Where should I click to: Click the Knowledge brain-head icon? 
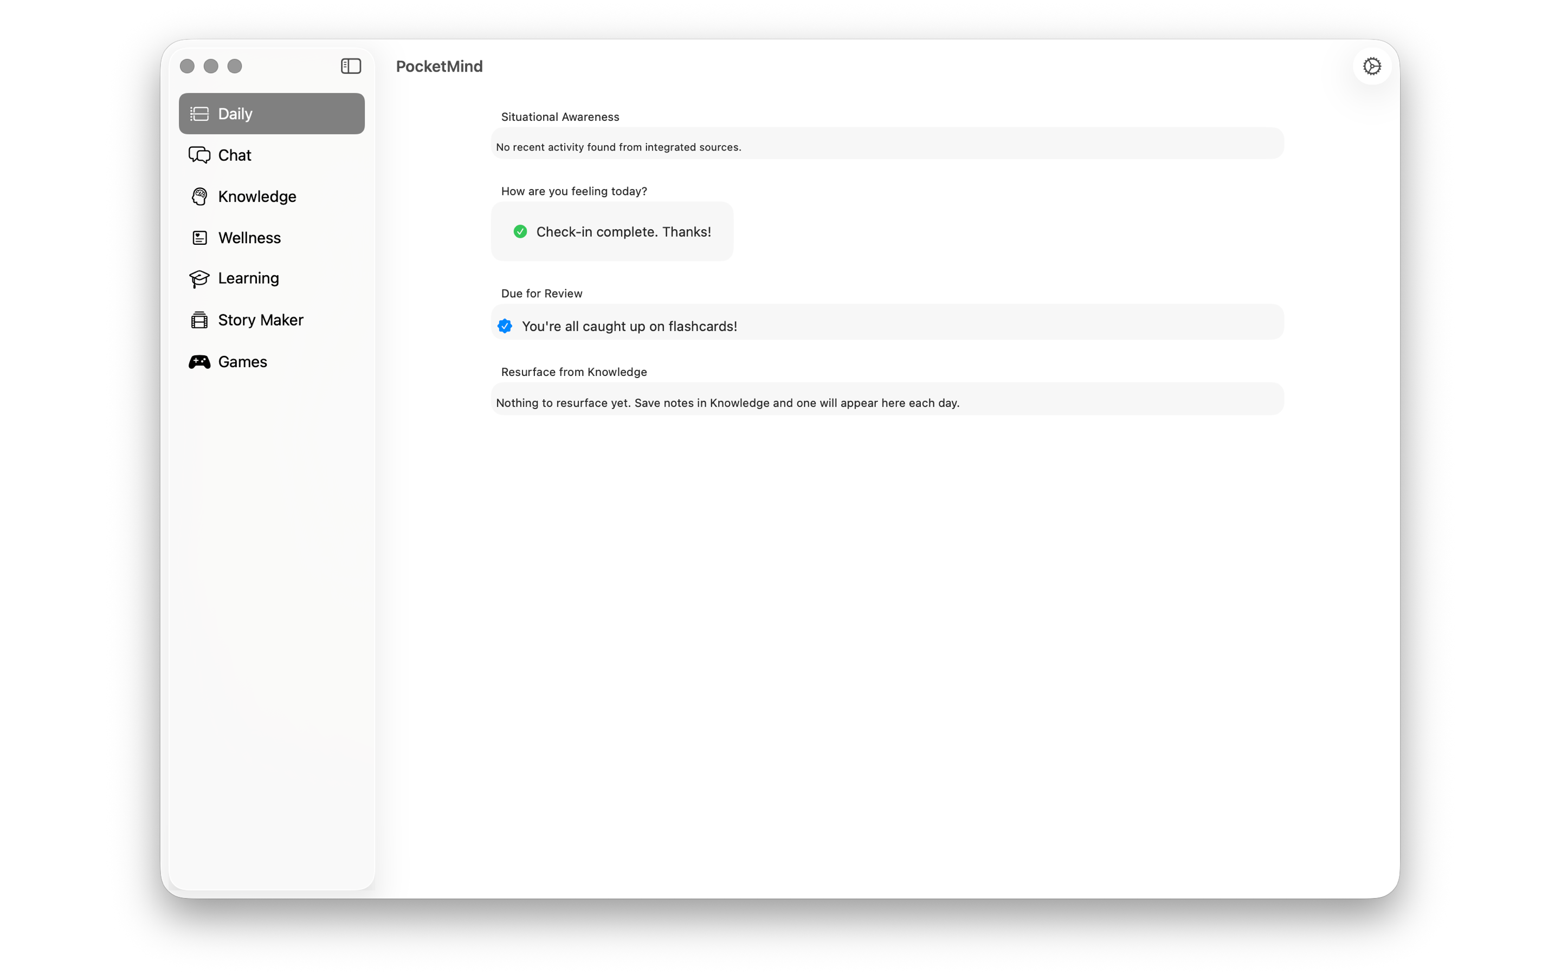point(199,196)
